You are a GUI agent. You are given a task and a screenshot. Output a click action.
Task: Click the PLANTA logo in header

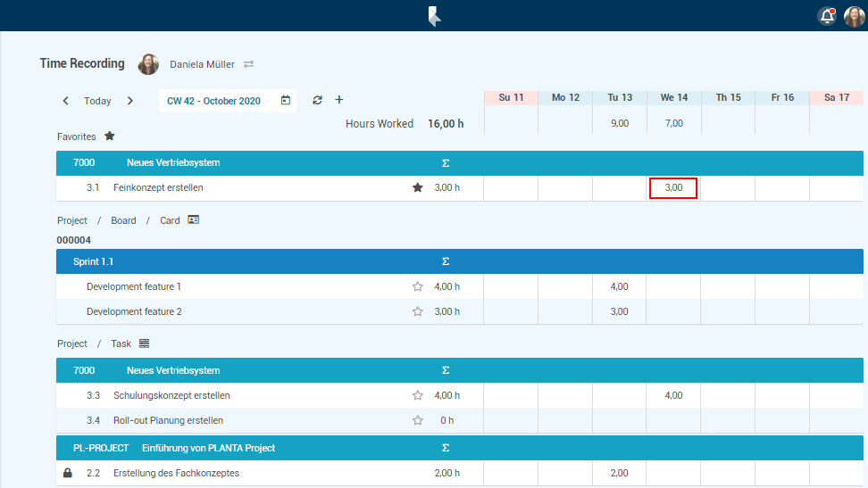pyautogui.click(x=434, y=16)
